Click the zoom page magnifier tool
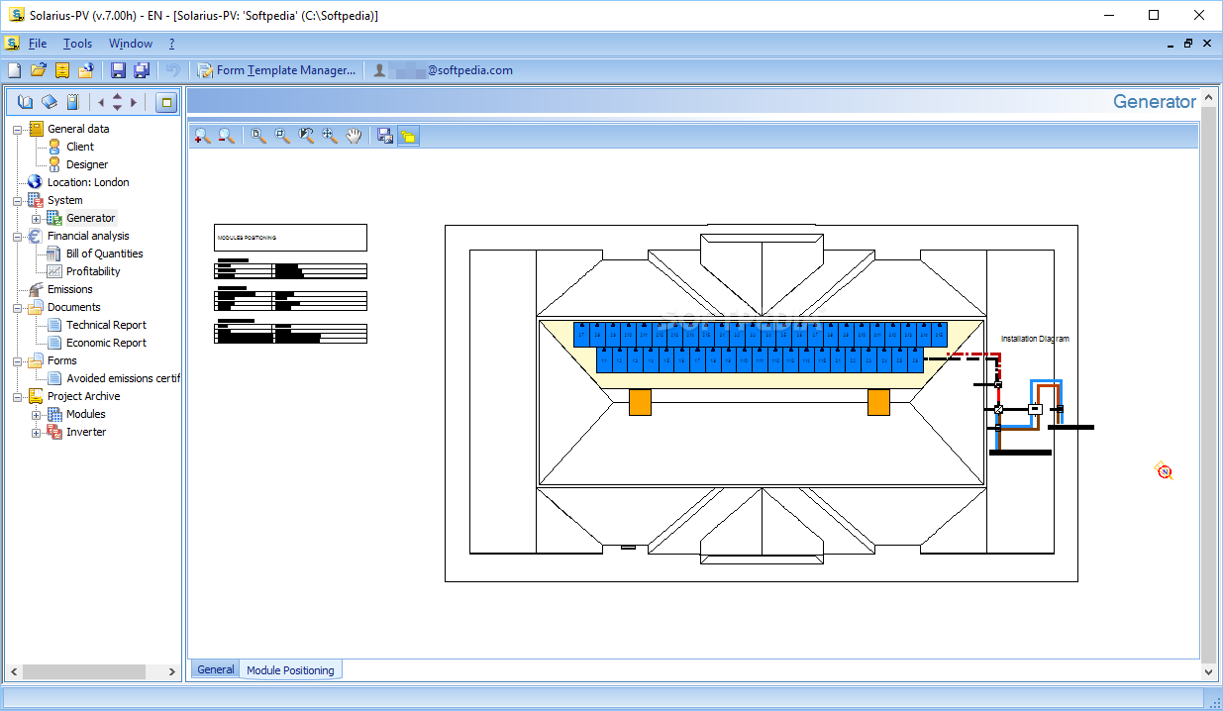1223x711 pixels. pos(258,137)
